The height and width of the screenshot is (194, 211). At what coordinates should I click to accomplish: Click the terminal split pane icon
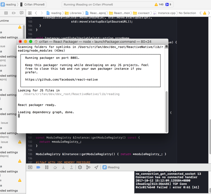pos(166,46)
